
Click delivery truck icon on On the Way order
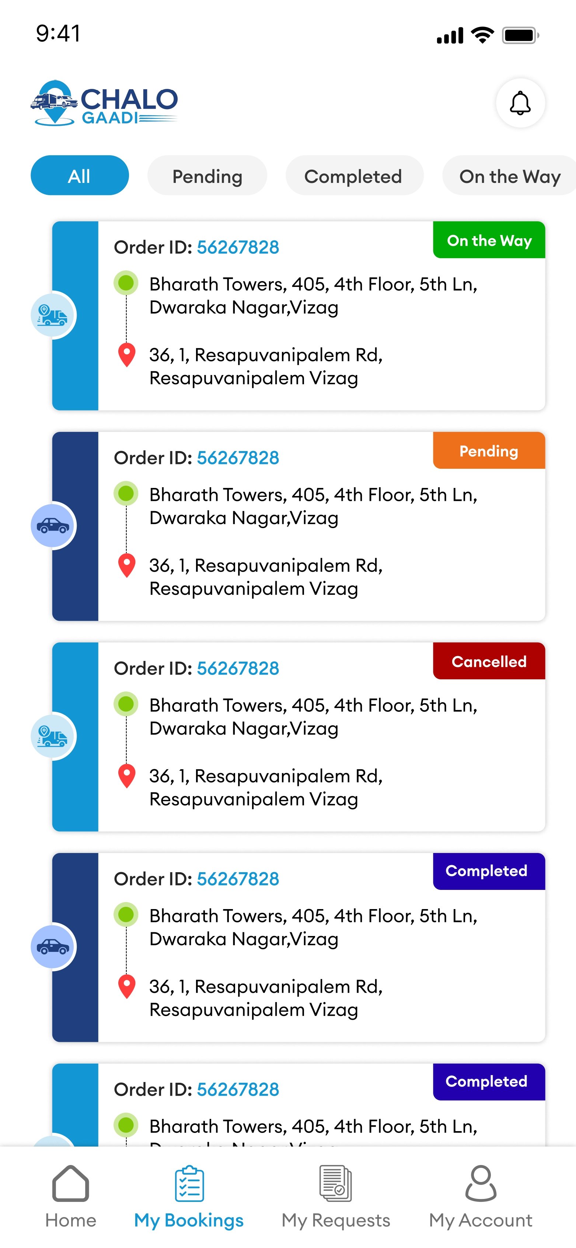pyautogui.click(x=53, y=315)
